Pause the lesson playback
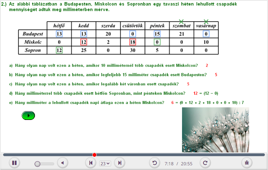 pyautogui.click(x=14, y=163)
